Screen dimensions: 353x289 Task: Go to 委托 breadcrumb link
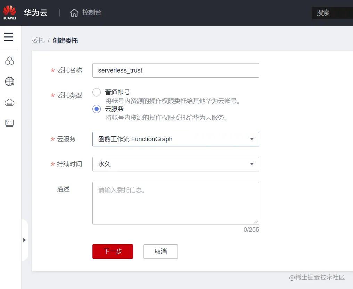pyautogui.click(x=38, y=41)
